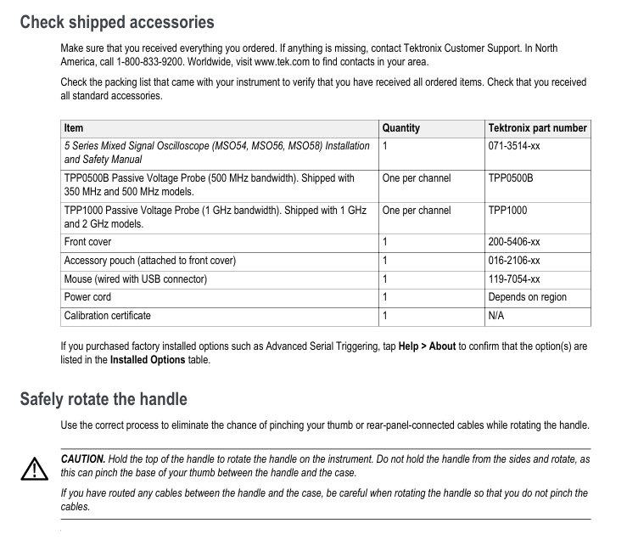Select the "Safely rotate the handle" heading
Screen dimensions: 627x540
click(104, 398)
